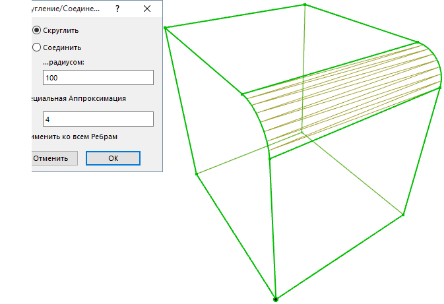The width and height of the screenshot is (444, 304).
Task: Confirm with the OK button
Action: [113, 158]
